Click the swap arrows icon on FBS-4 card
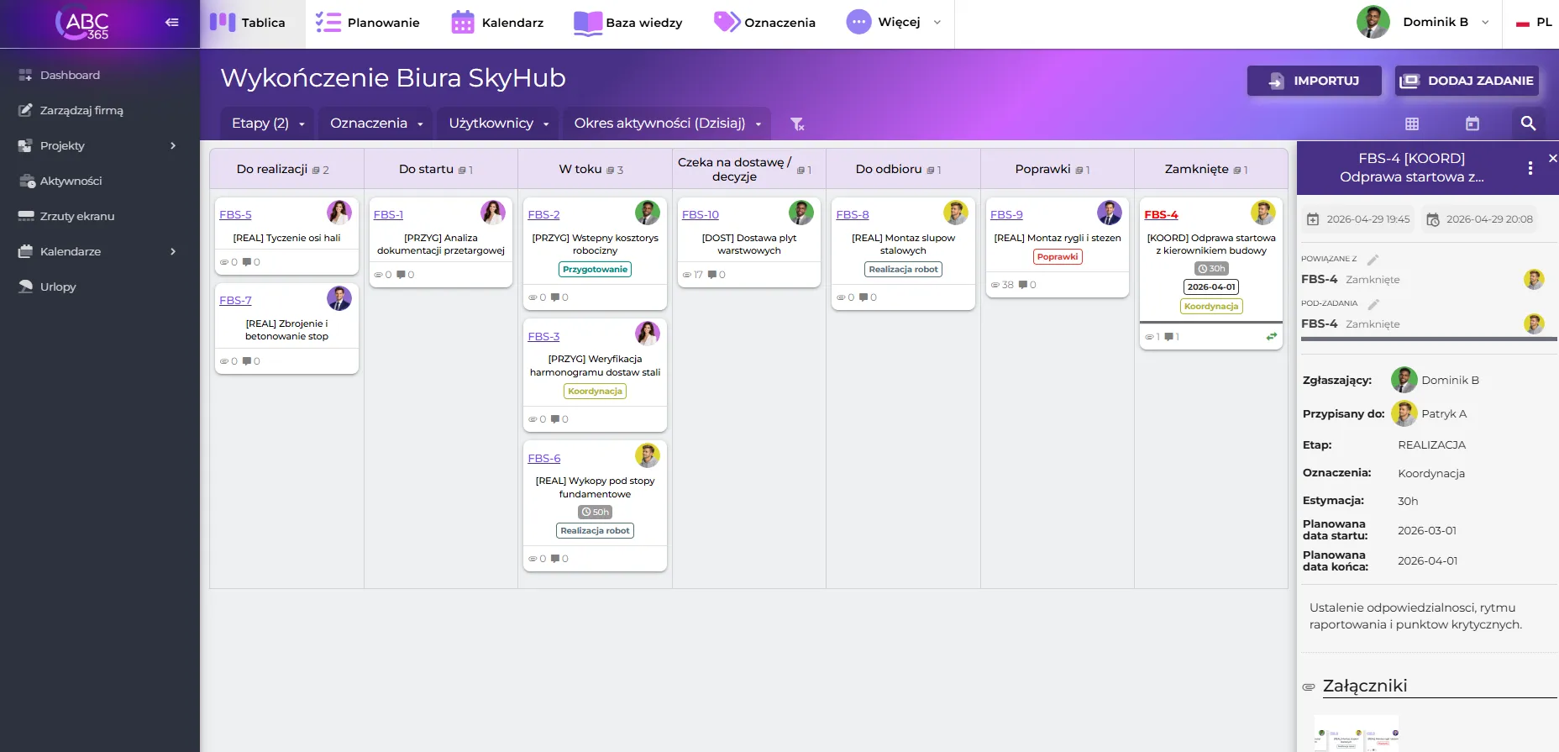The image size is (1559, 752). click(1272, 337)
